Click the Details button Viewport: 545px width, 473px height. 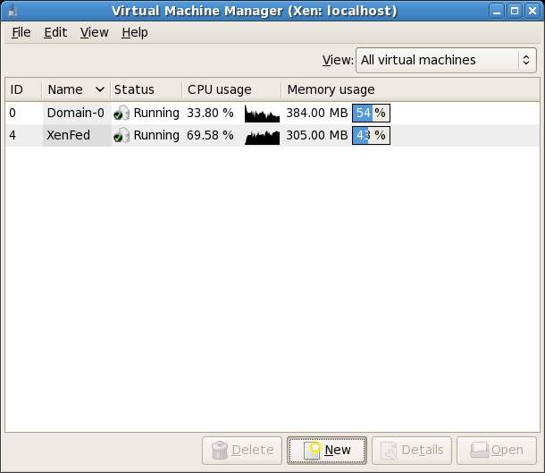(411, 450)
